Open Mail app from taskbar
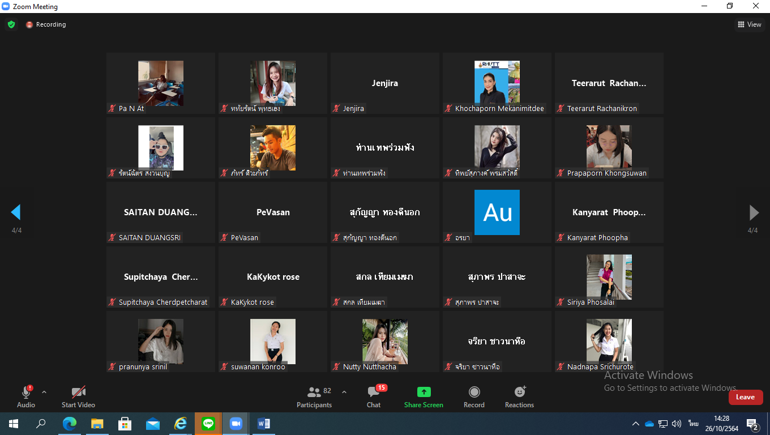The height and width of the screenshot is (435, 770). pos(153,424)
